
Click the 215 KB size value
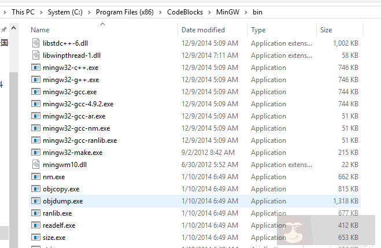pyautogui.click(x=348, y=152)
